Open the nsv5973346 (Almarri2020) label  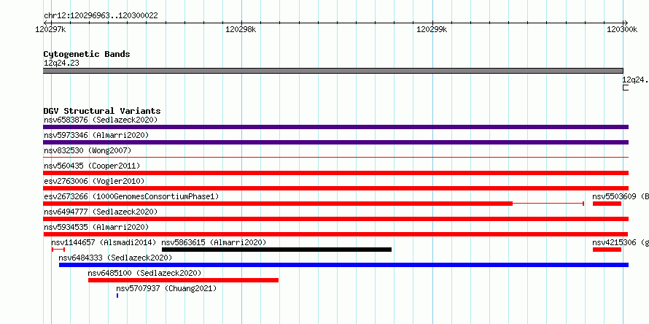pos(96,135)
